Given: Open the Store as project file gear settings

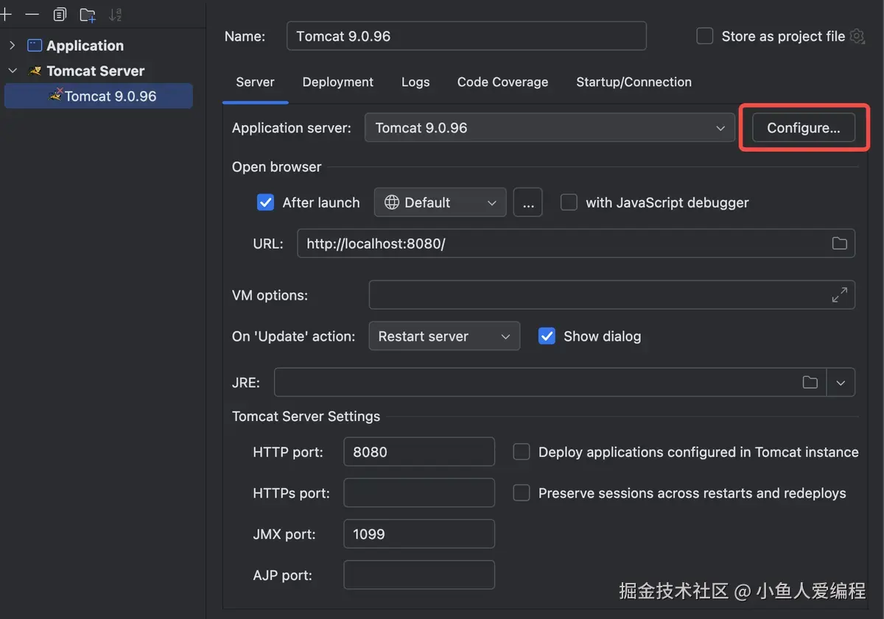Looking at the screenshot, I should [857, 36].
